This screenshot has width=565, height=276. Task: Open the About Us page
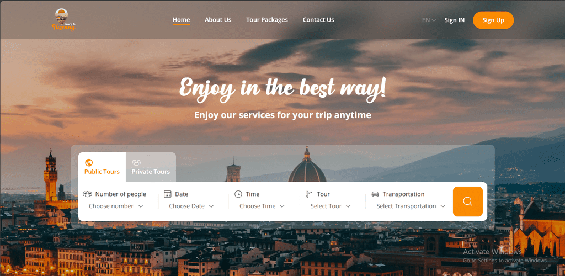click(x=218, y=20)
